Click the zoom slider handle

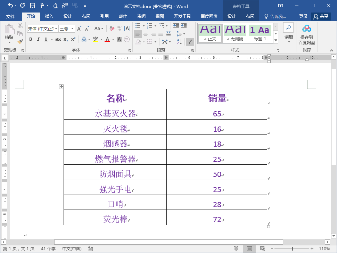tap(292, 249)
